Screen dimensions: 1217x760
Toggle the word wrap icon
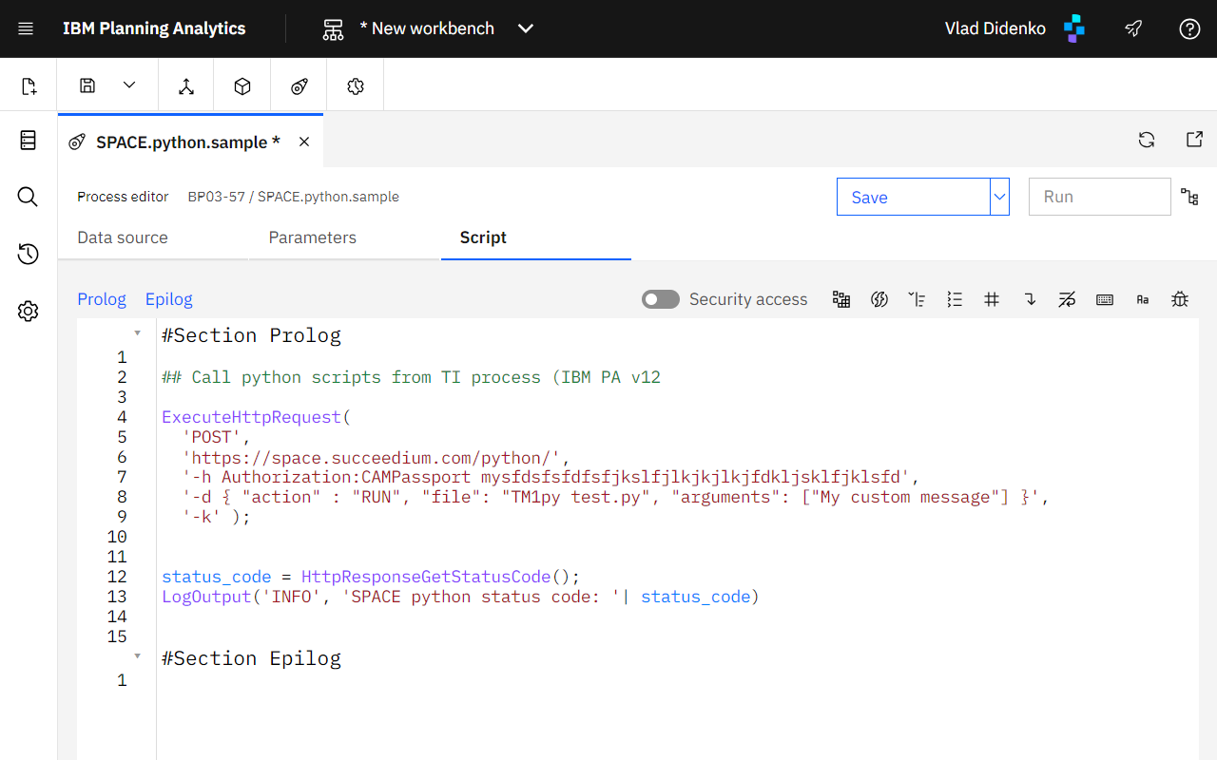point(1067,299)
